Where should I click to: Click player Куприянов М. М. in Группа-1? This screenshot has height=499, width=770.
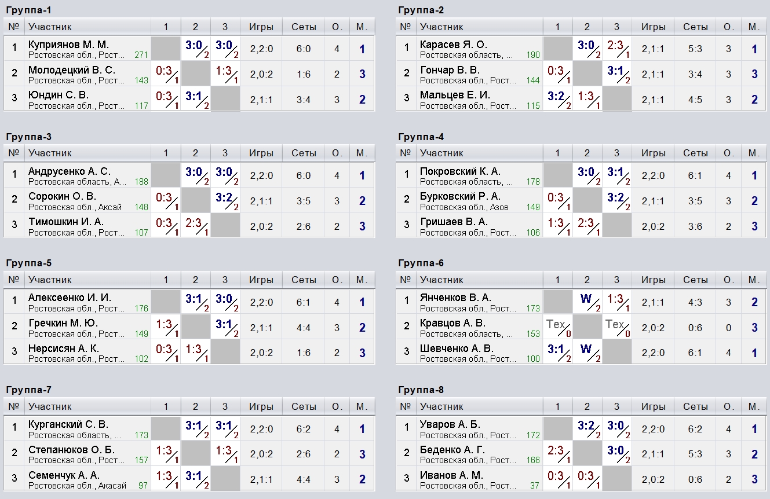pos(68,45)
